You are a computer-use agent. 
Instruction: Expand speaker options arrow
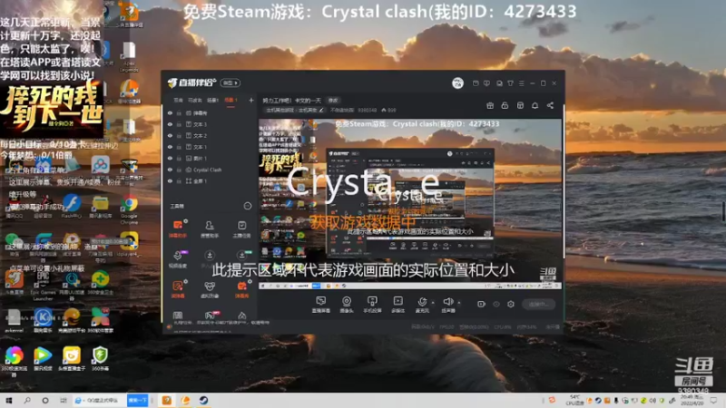click(x=459, y=303)
